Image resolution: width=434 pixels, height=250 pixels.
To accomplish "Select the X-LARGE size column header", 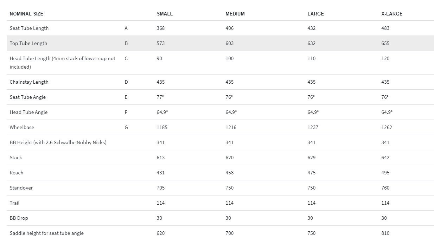I will pos(392,14).
